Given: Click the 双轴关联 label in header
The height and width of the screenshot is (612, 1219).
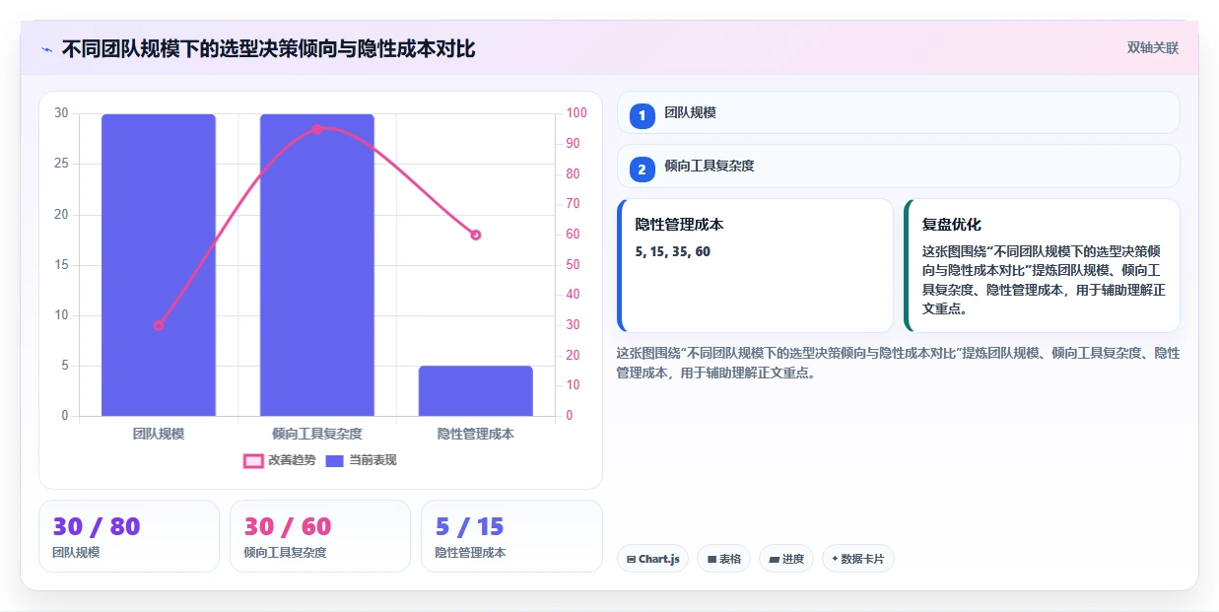Looking at the screenshot, I should click(x=1153, y=47).
